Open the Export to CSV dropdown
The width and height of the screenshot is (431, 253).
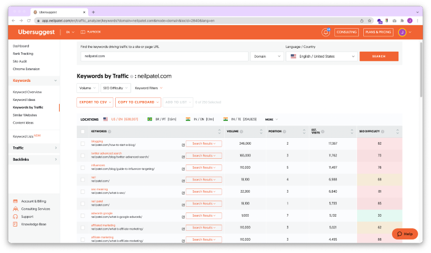tap(95, 102)
